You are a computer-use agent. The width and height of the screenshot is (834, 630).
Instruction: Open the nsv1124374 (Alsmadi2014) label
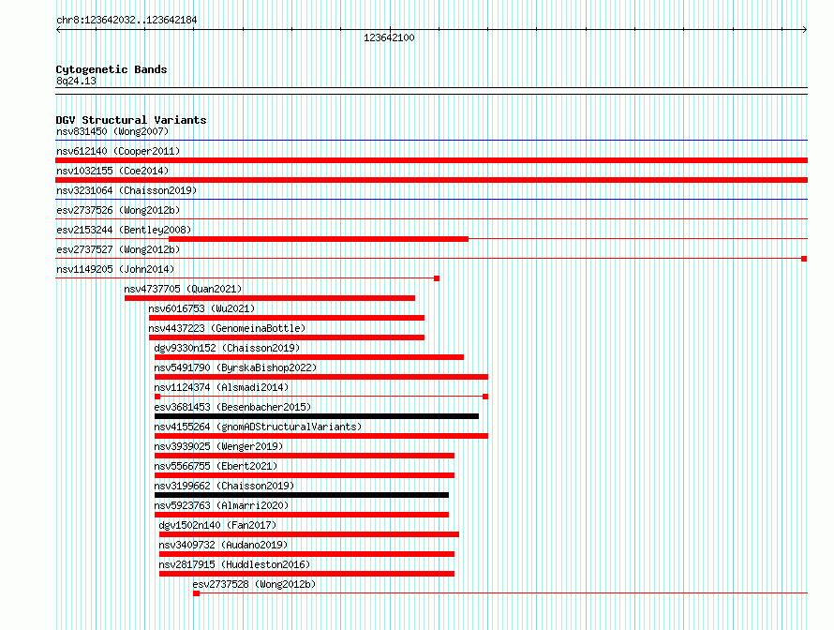(221, 387)
